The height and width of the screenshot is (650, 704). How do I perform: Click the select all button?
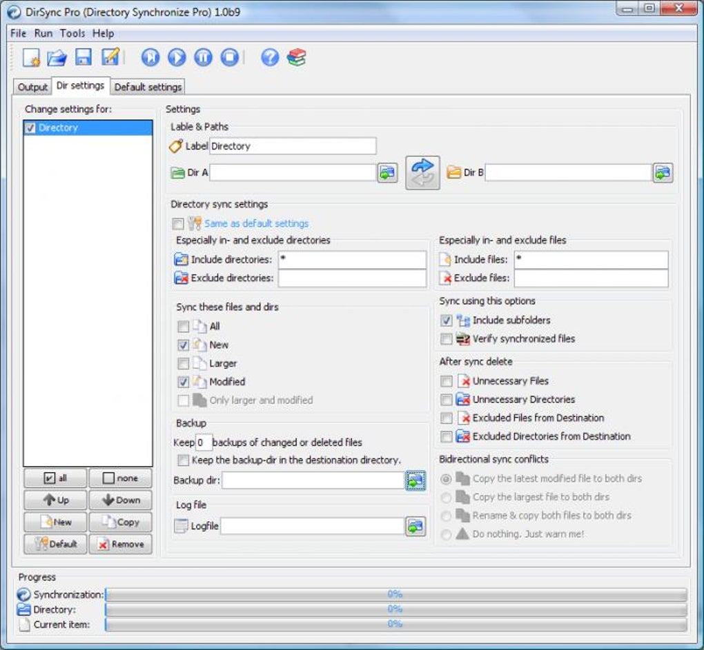55,478
